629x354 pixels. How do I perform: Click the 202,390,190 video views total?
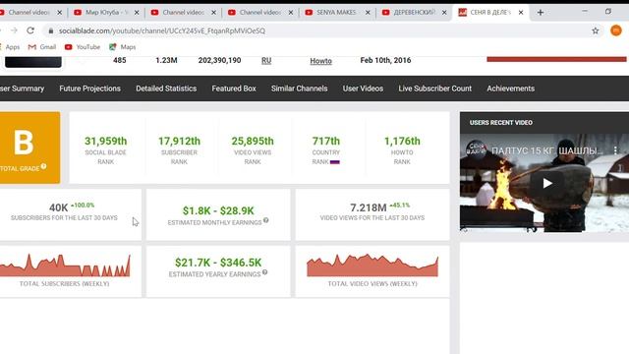[x=219, y=60]
